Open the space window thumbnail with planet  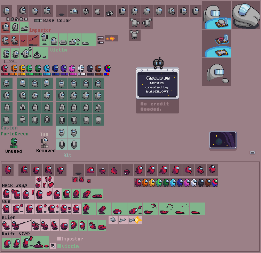point(223,140)
